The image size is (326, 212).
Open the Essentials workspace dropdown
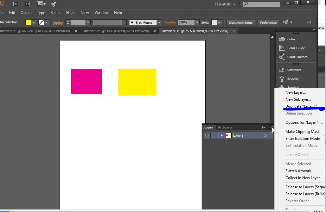[225, 4]
